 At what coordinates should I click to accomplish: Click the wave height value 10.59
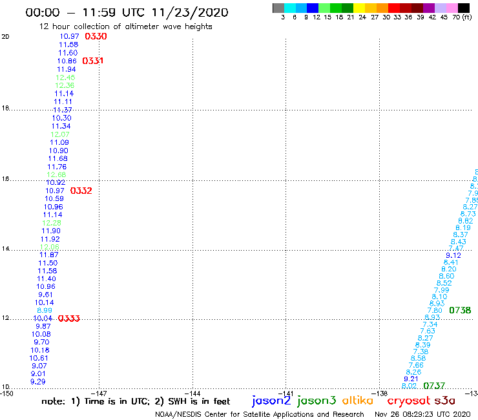click(54, 198)
